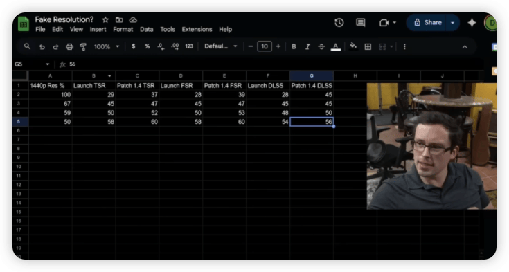Open the comments panel icon
The height and width of the screenshot is (272, 509).
pyautogui.click(x=360, y=22)
